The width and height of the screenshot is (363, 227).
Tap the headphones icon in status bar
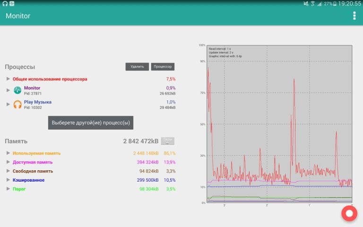4,3
